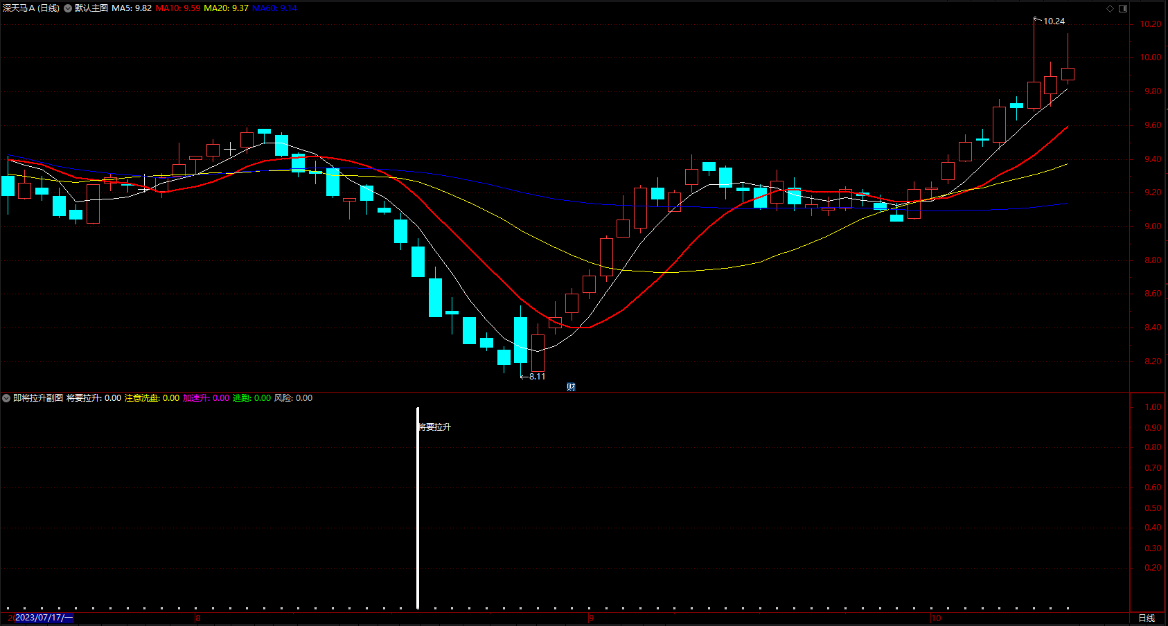Click the MA5: 9.82 indicator label

point(132,8)
